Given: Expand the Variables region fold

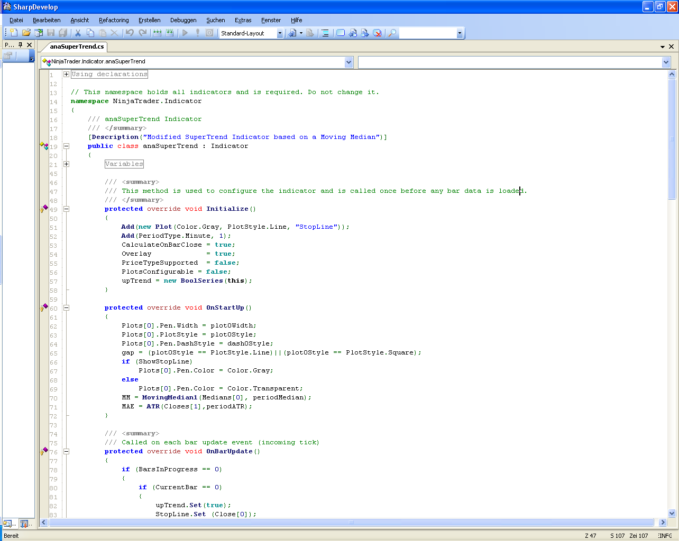Looking at the screenshot, I should [66, 164].
